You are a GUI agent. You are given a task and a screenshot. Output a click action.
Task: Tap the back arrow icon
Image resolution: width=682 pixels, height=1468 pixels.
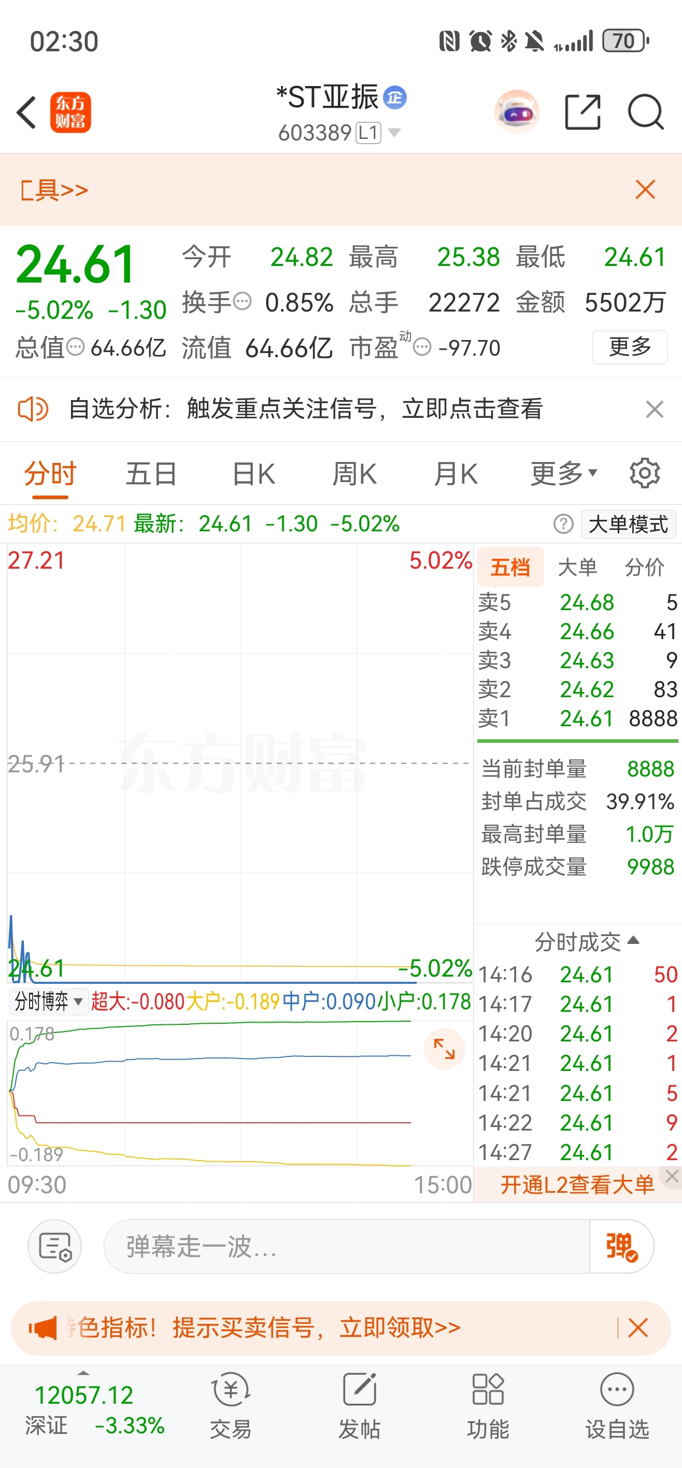tap(27, 112)
